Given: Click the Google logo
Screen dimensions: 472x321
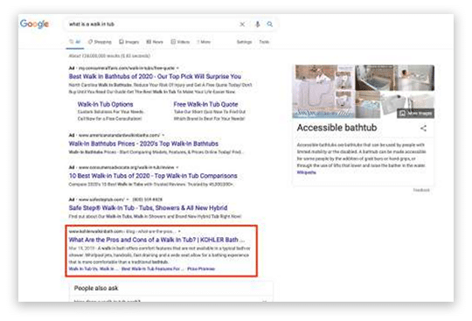Looking at the screenshot, I should 34,24.
